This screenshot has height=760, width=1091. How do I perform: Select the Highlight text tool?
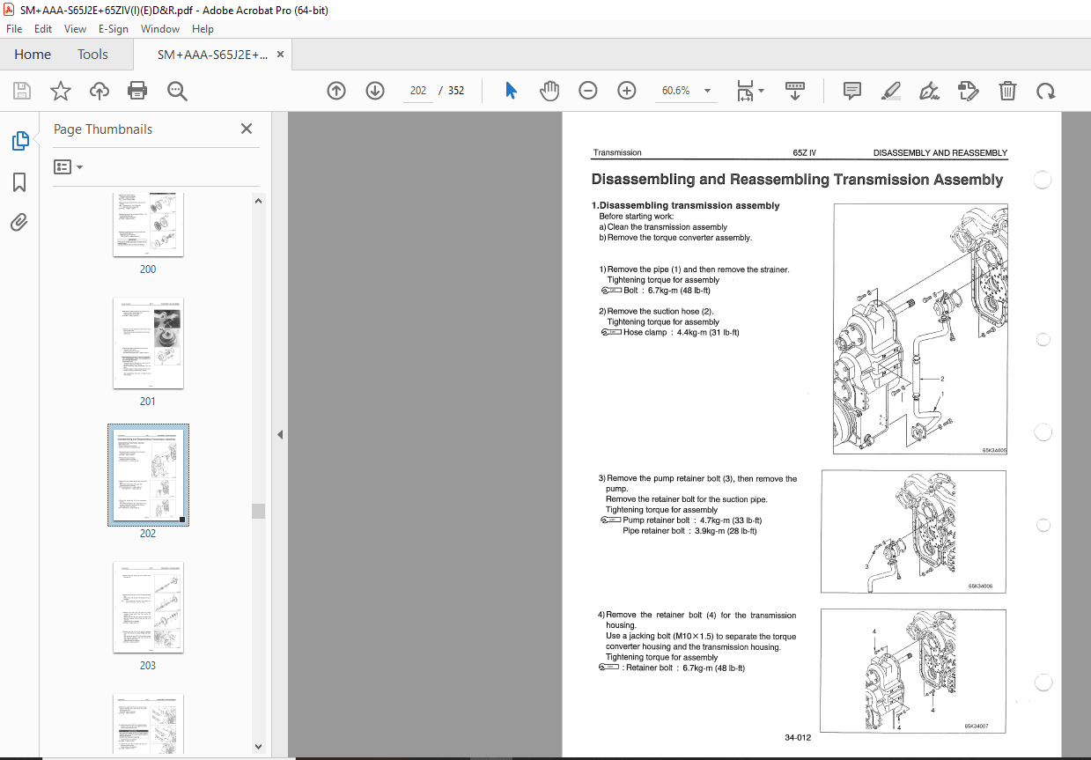(x=890, y=91)
